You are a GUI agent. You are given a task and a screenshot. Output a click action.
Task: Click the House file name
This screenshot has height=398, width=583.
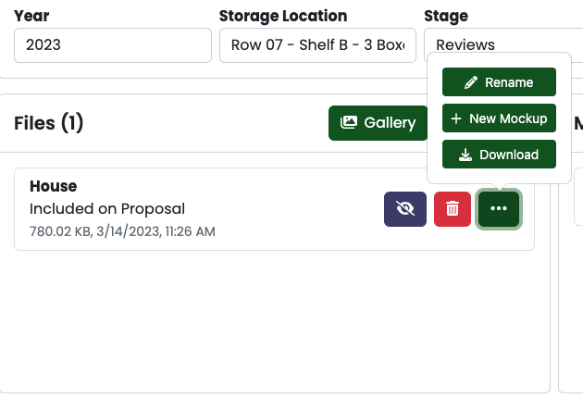coord(53,186)
